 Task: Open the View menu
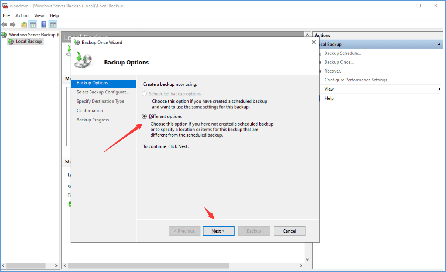pyautogui.click(x=39, y=15)
